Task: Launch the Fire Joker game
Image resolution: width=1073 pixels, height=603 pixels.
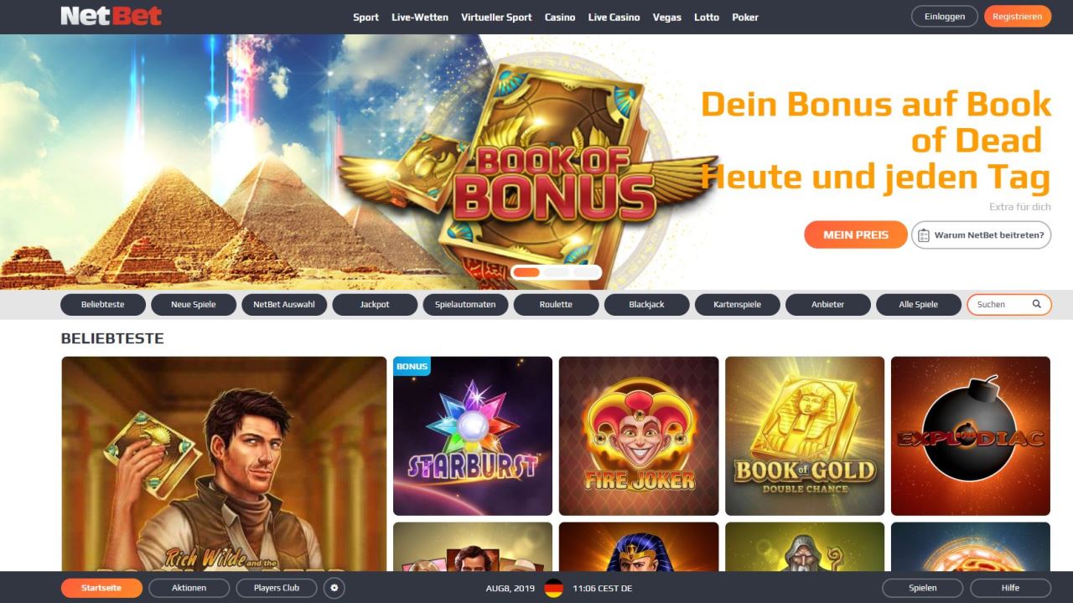Action: tap(639, 435)
